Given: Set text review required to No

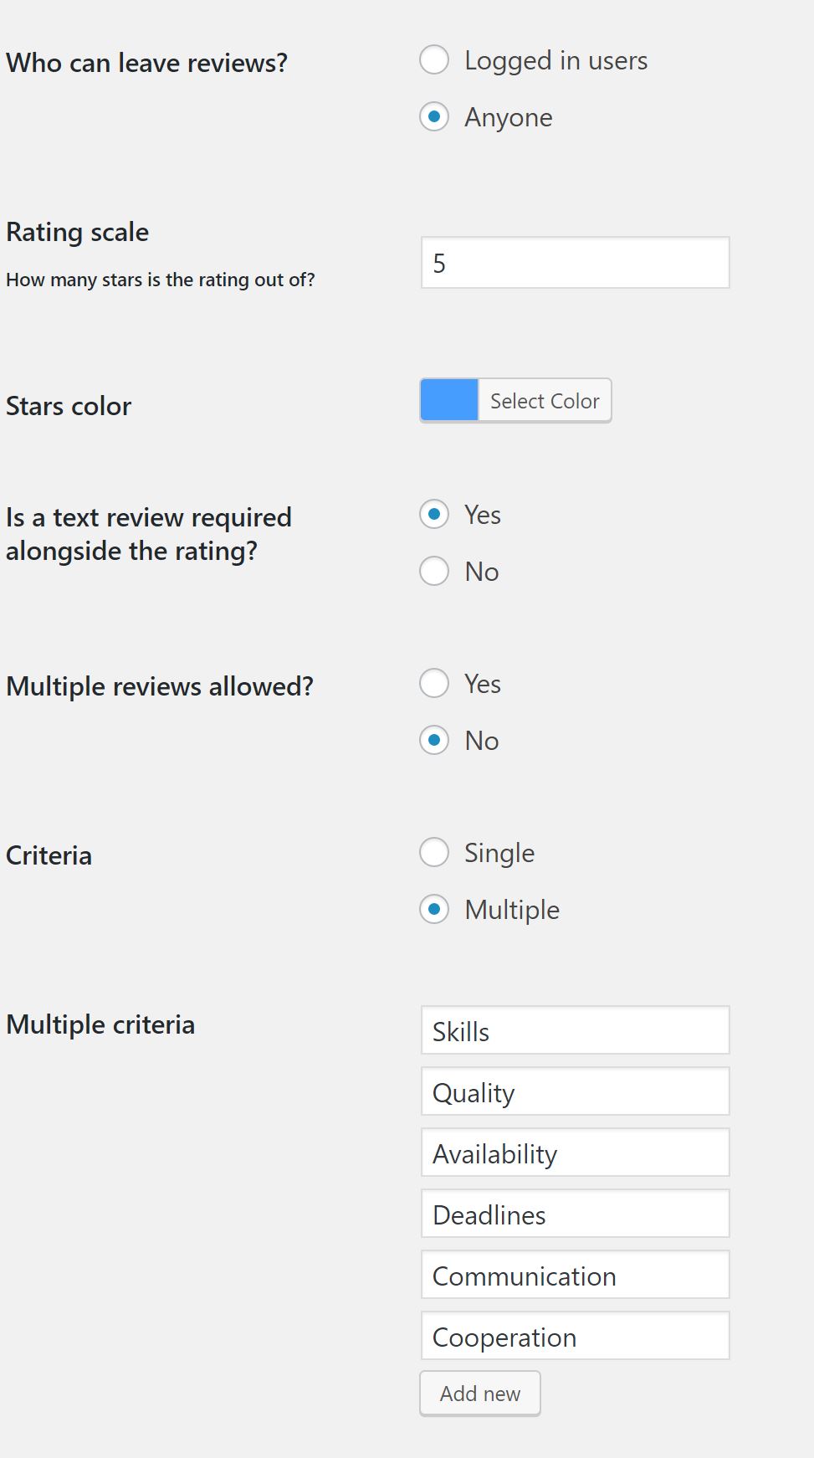Looking at the screenshot, I should click(434, 571).
